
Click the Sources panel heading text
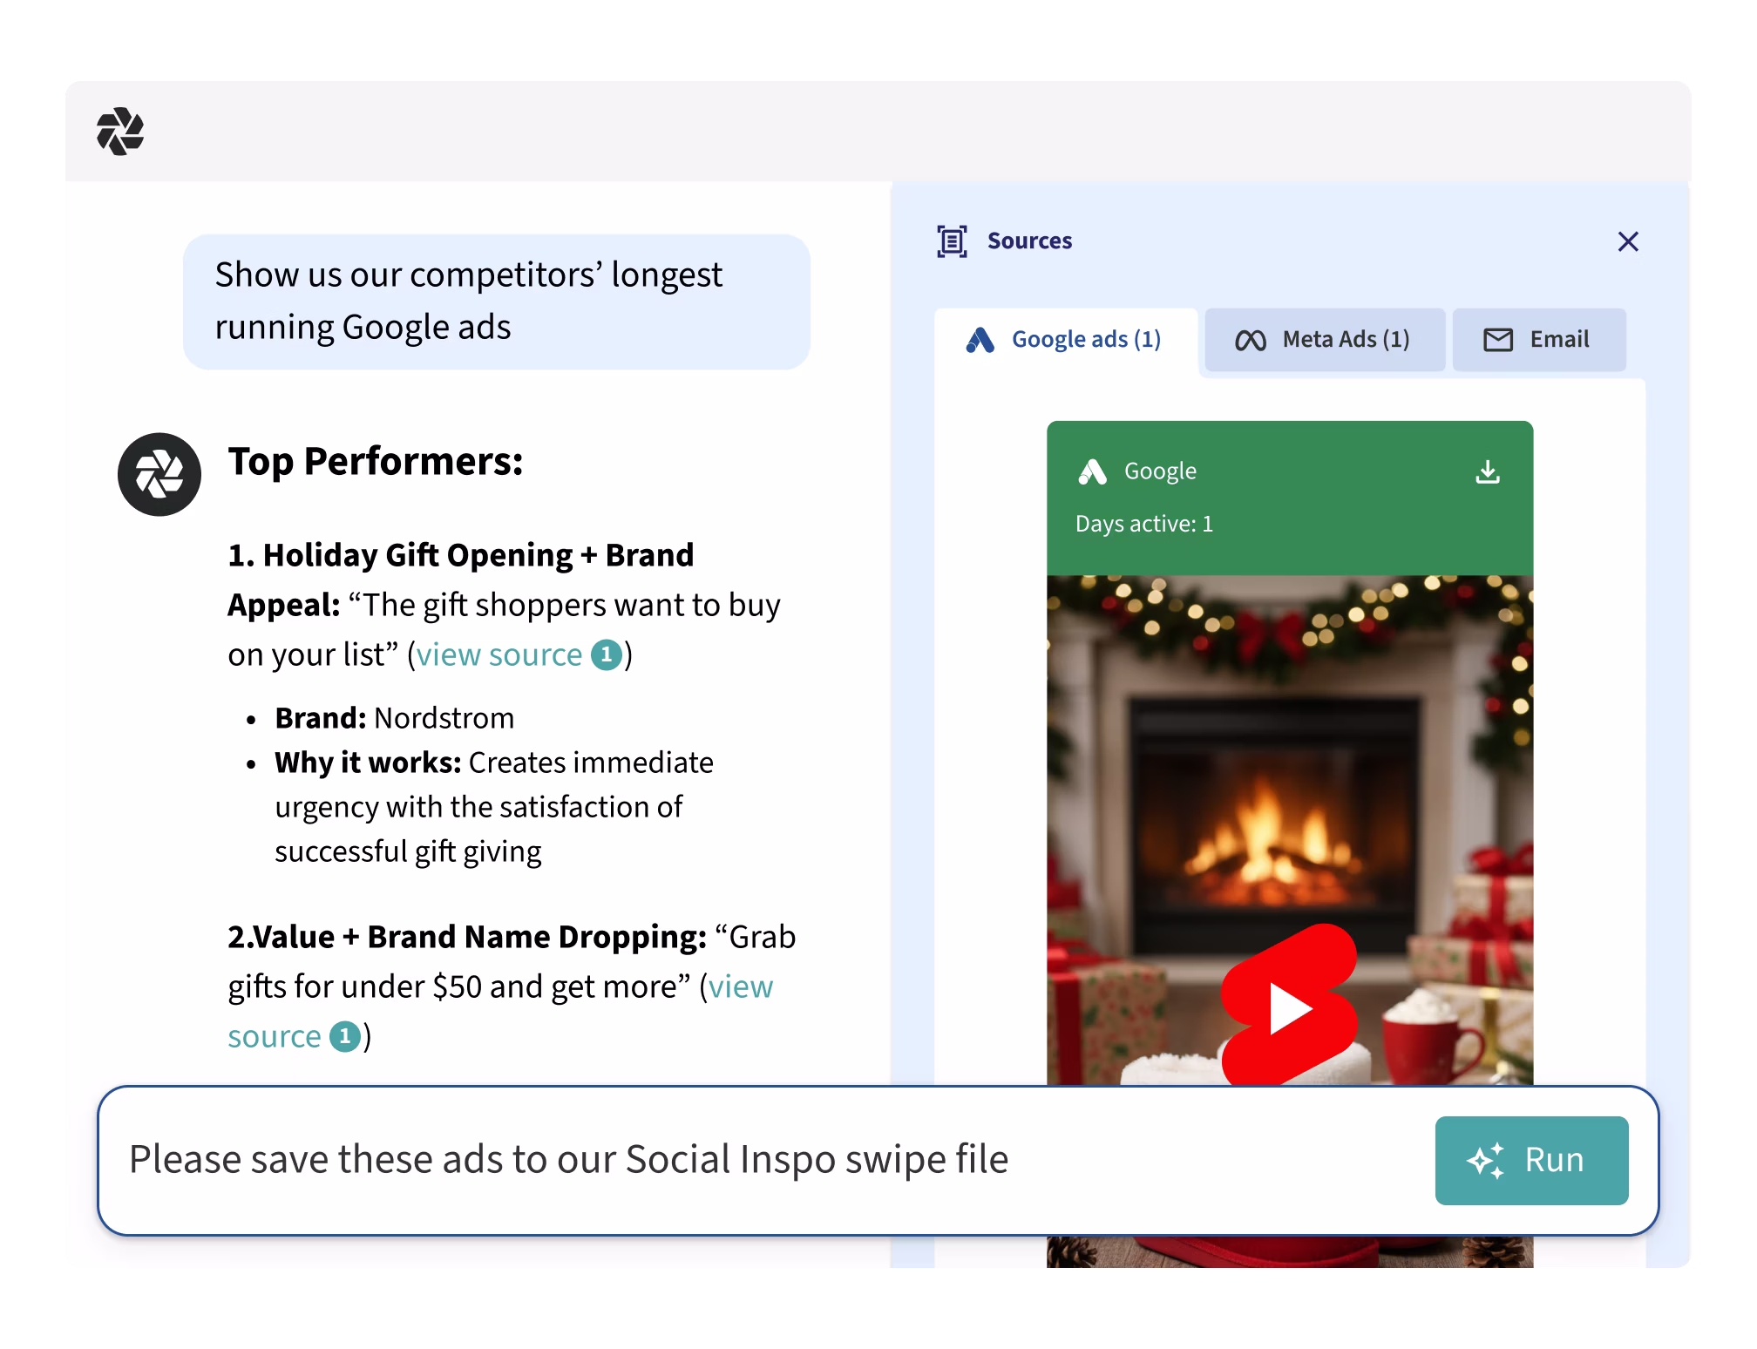tap(1028, 241)
